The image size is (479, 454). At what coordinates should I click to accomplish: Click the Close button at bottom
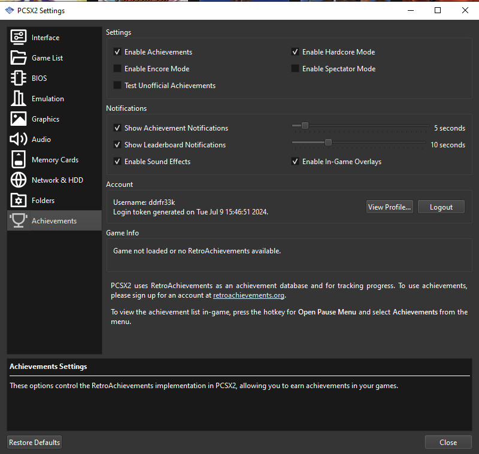point(448,442)
